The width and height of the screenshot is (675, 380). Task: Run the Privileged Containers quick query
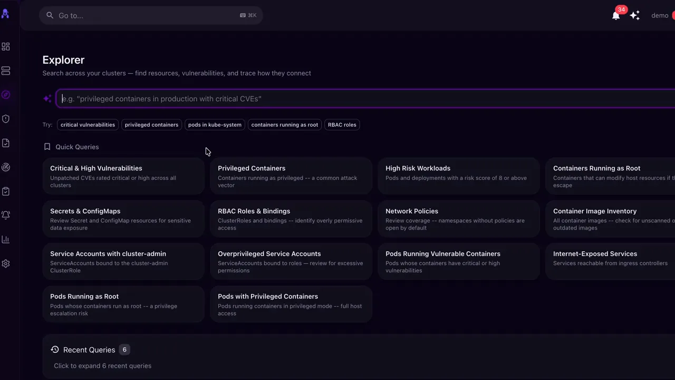coord(291,176)
